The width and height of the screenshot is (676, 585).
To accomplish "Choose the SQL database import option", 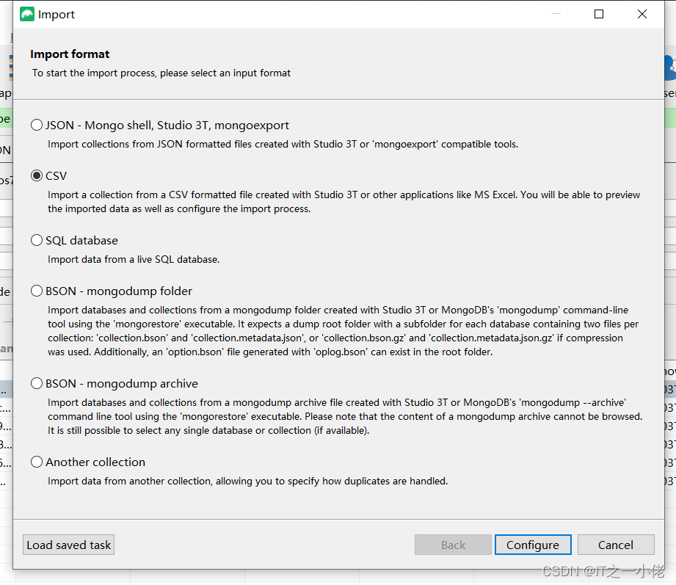I will [x=37, y=240].
